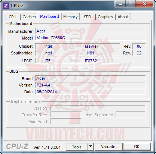
Task: Click the CPU-Z logo at bottom left
Action: [x=17, y=147]
